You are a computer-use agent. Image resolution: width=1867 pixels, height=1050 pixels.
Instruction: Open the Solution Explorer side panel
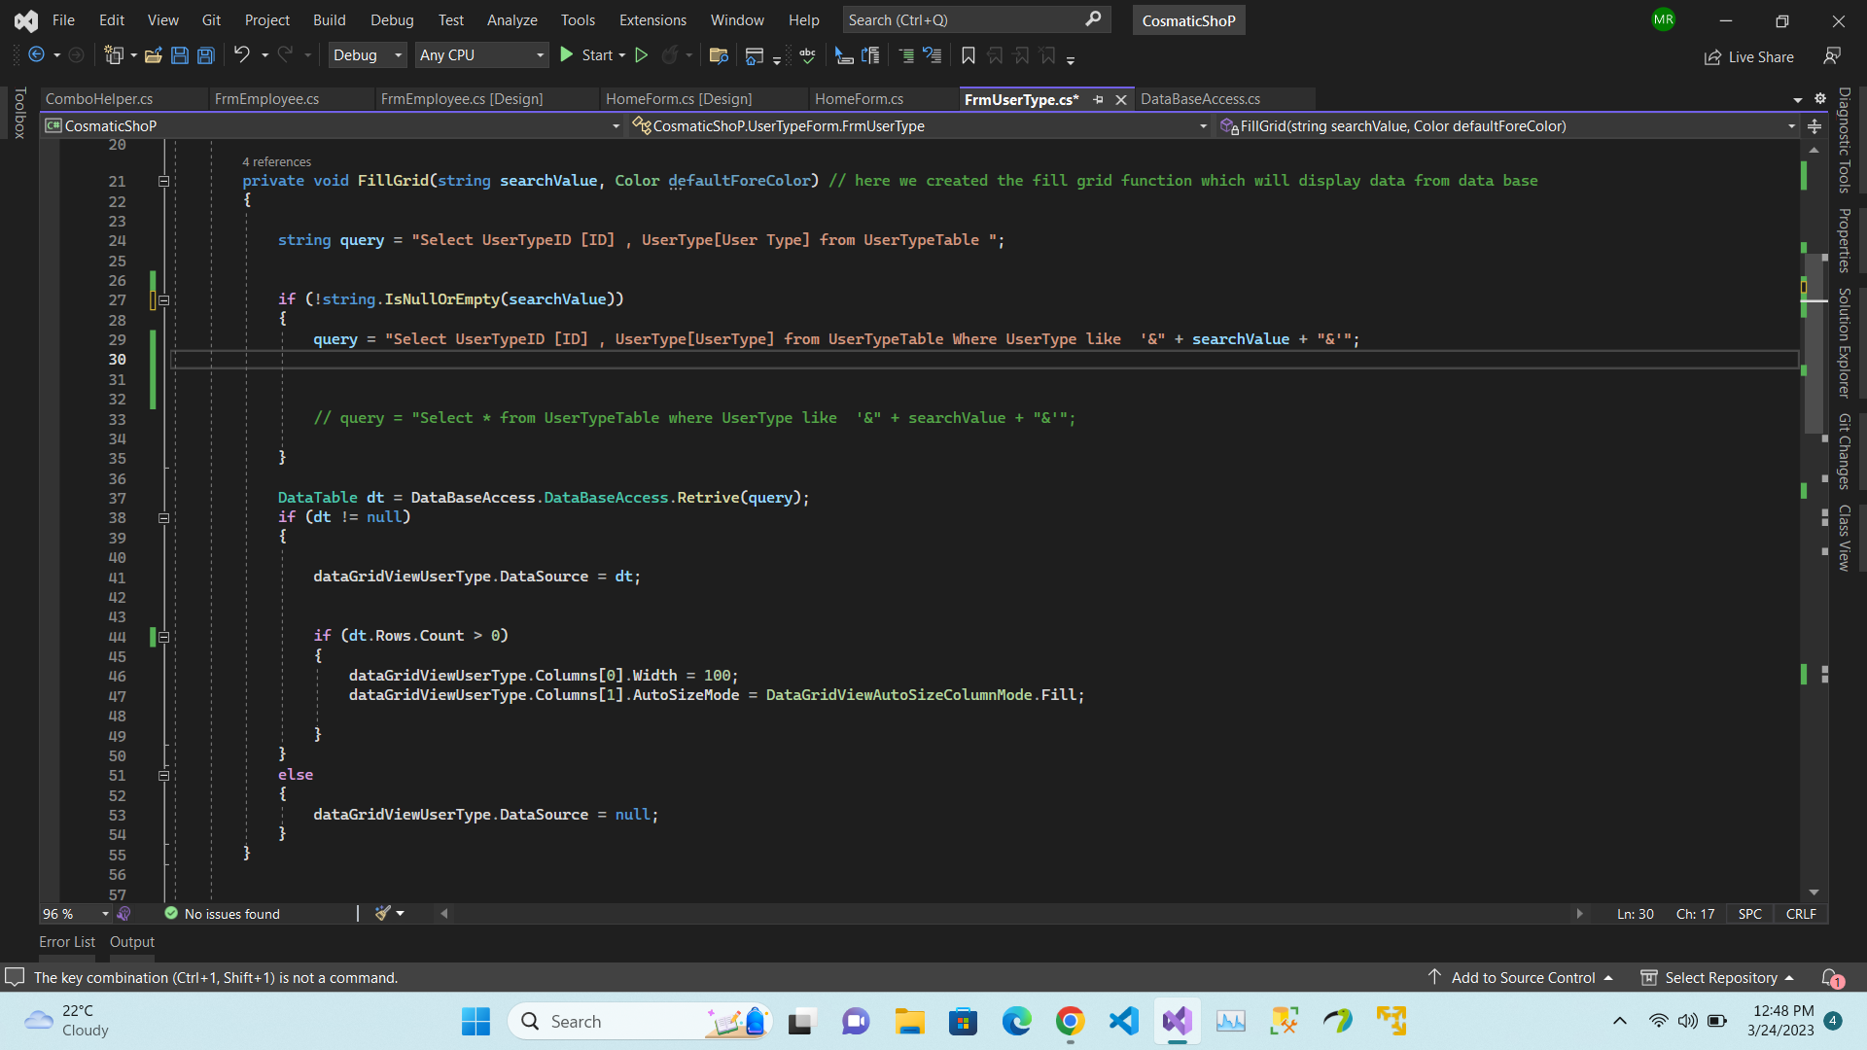point(1844,343)
